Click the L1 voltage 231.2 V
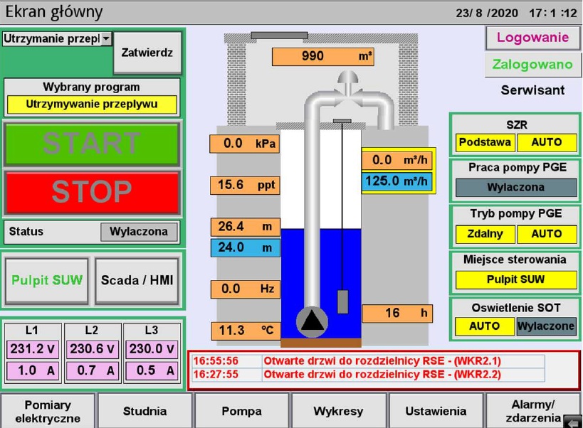583x428 pixels. pos(32,349)
